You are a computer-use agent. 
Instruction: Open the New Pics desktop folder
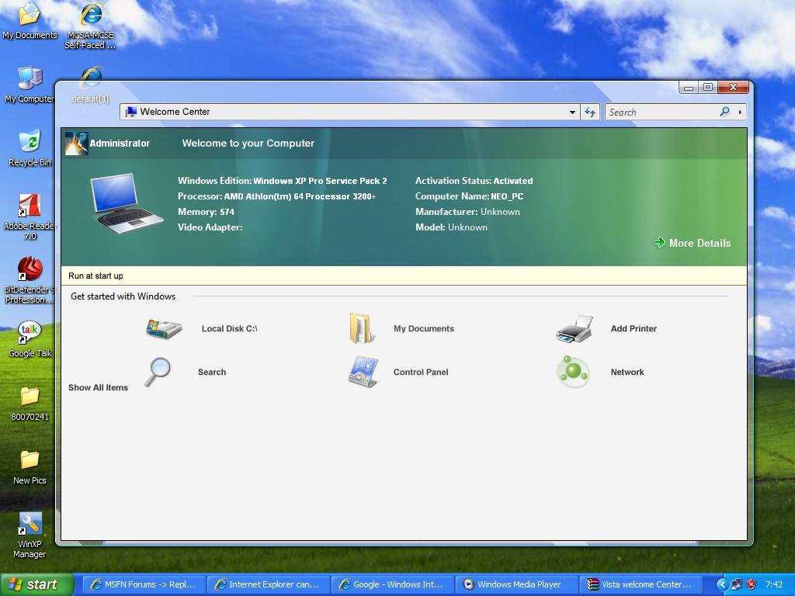[x=30, y=467]
